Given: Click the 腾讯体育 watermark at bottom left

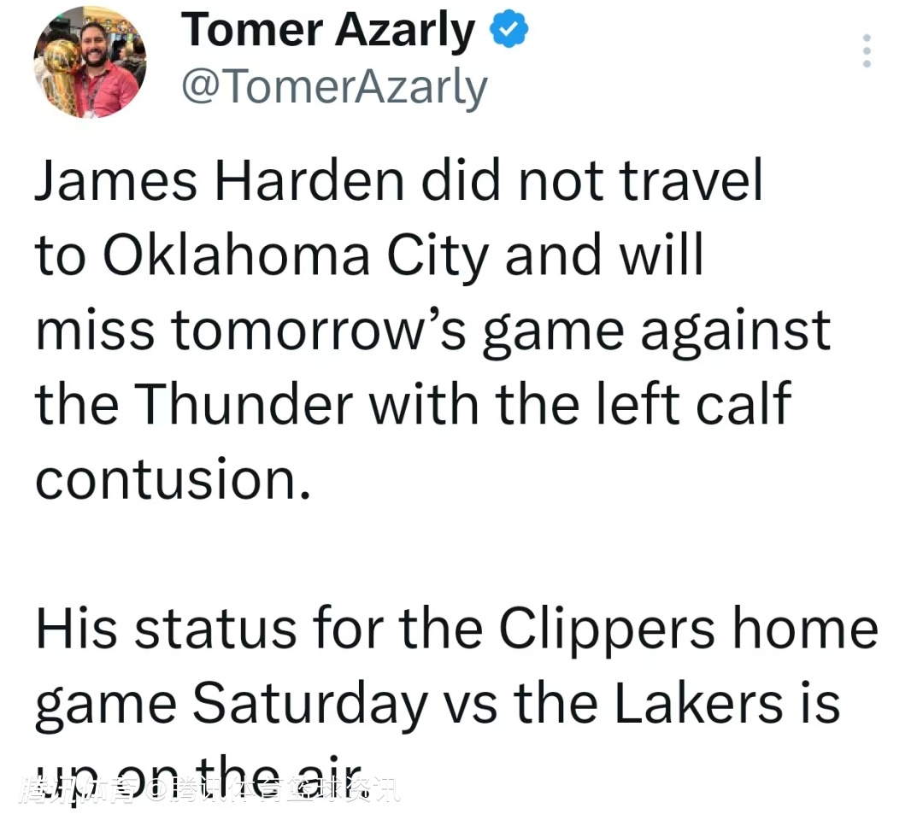Looking at the screenshot, I should (x=80, y=791).
